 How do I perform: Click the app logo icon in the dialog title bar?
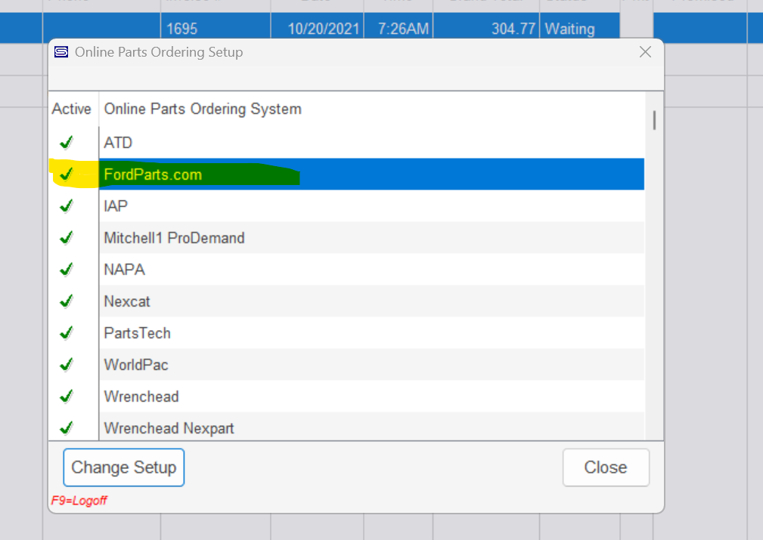point(61,52)
